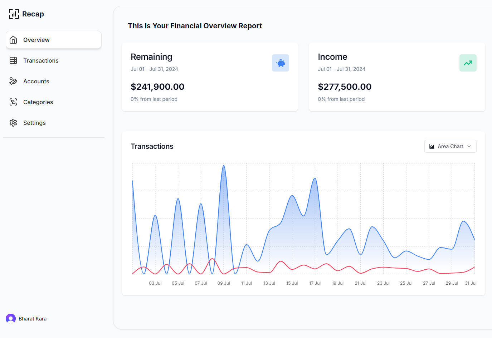Open the Accounts menu item

54,81
